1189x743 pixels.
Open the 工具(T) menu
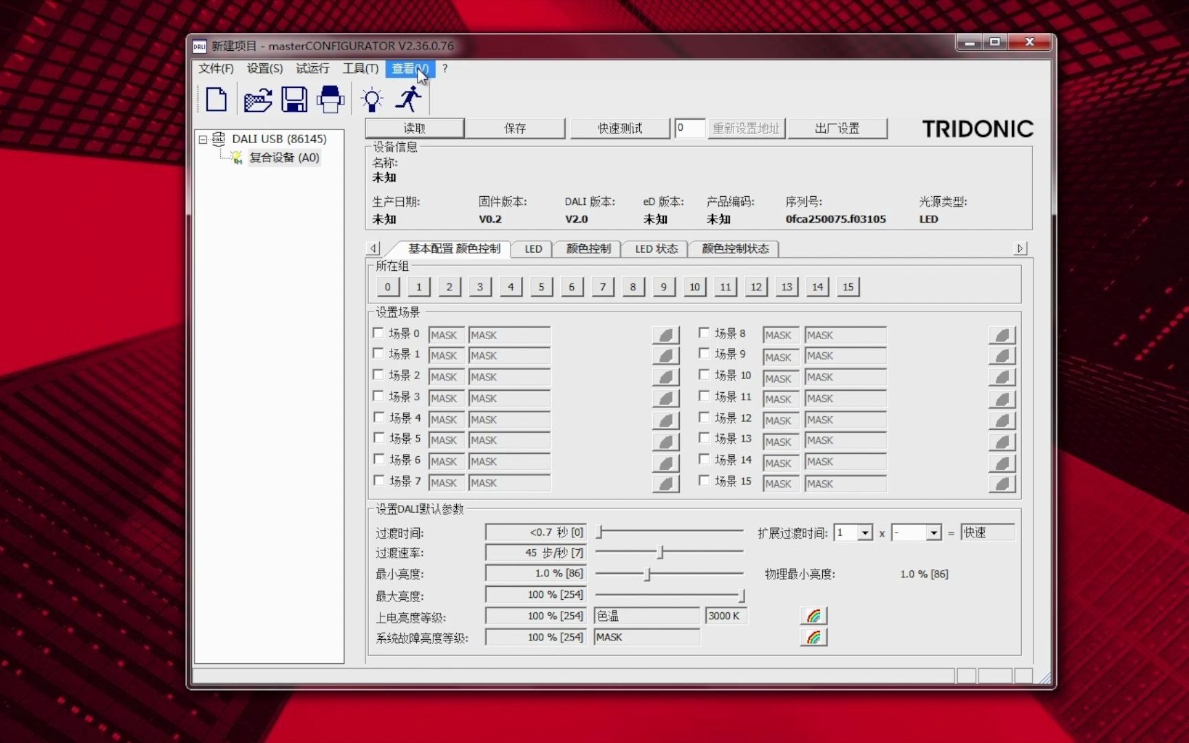click(361, 68)
